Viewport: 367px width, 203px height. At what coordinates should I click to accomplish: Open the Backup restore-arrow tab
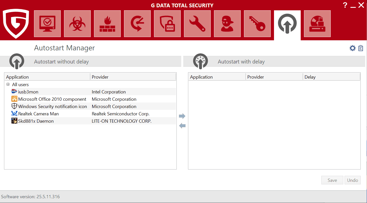pos(137,24)
